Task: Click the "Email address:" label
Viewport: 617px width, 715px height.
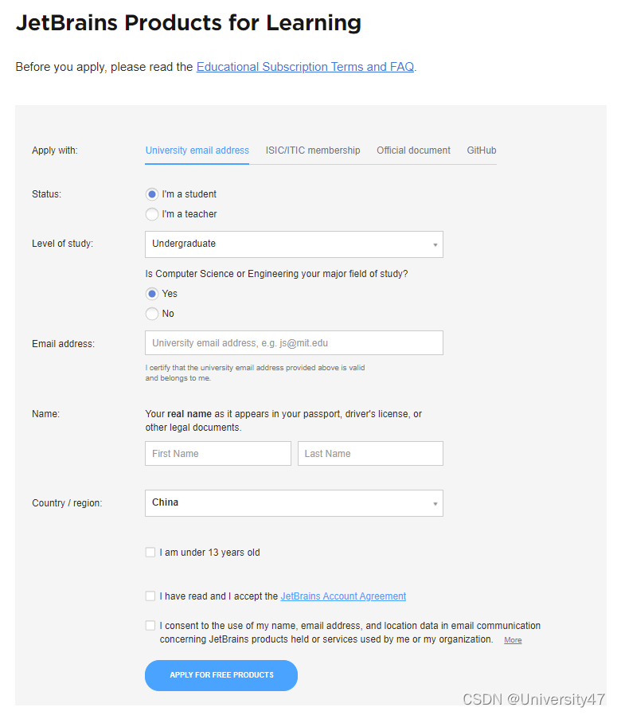Action: [x=64, y=344]
